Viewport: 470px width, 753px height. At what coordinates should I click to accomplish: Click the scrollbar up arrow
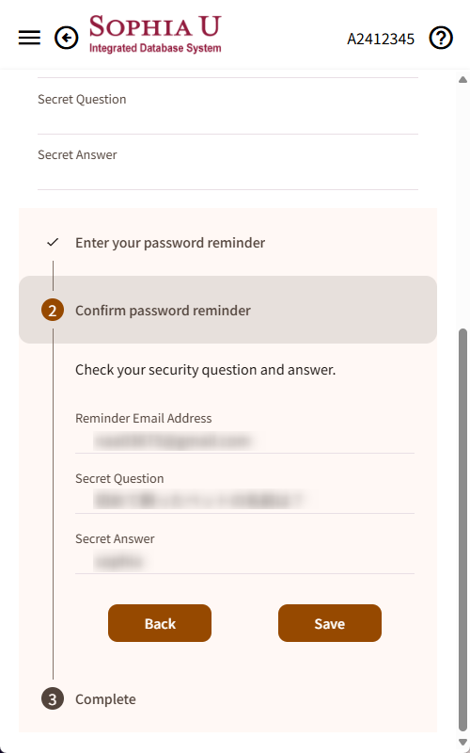click(x=462, y=79)
